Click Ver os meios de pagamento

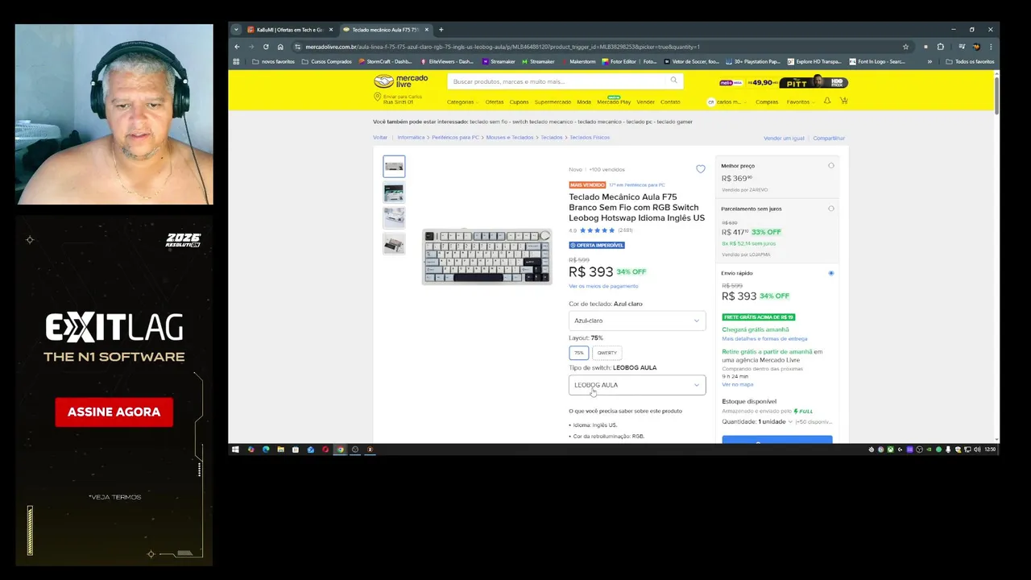pyautogui.click(x=603, y=286)
